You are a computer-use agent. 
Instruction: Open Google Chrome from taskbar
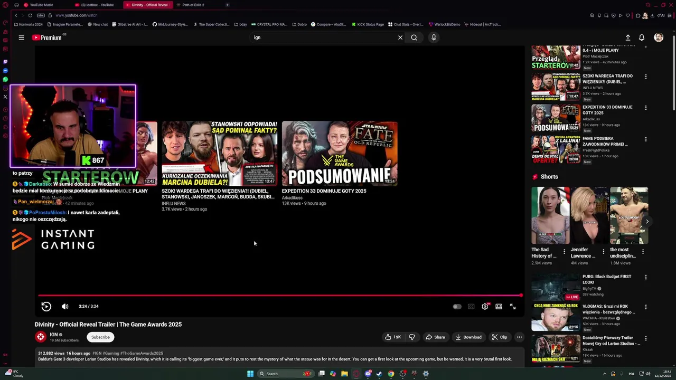tap(391, 374)
